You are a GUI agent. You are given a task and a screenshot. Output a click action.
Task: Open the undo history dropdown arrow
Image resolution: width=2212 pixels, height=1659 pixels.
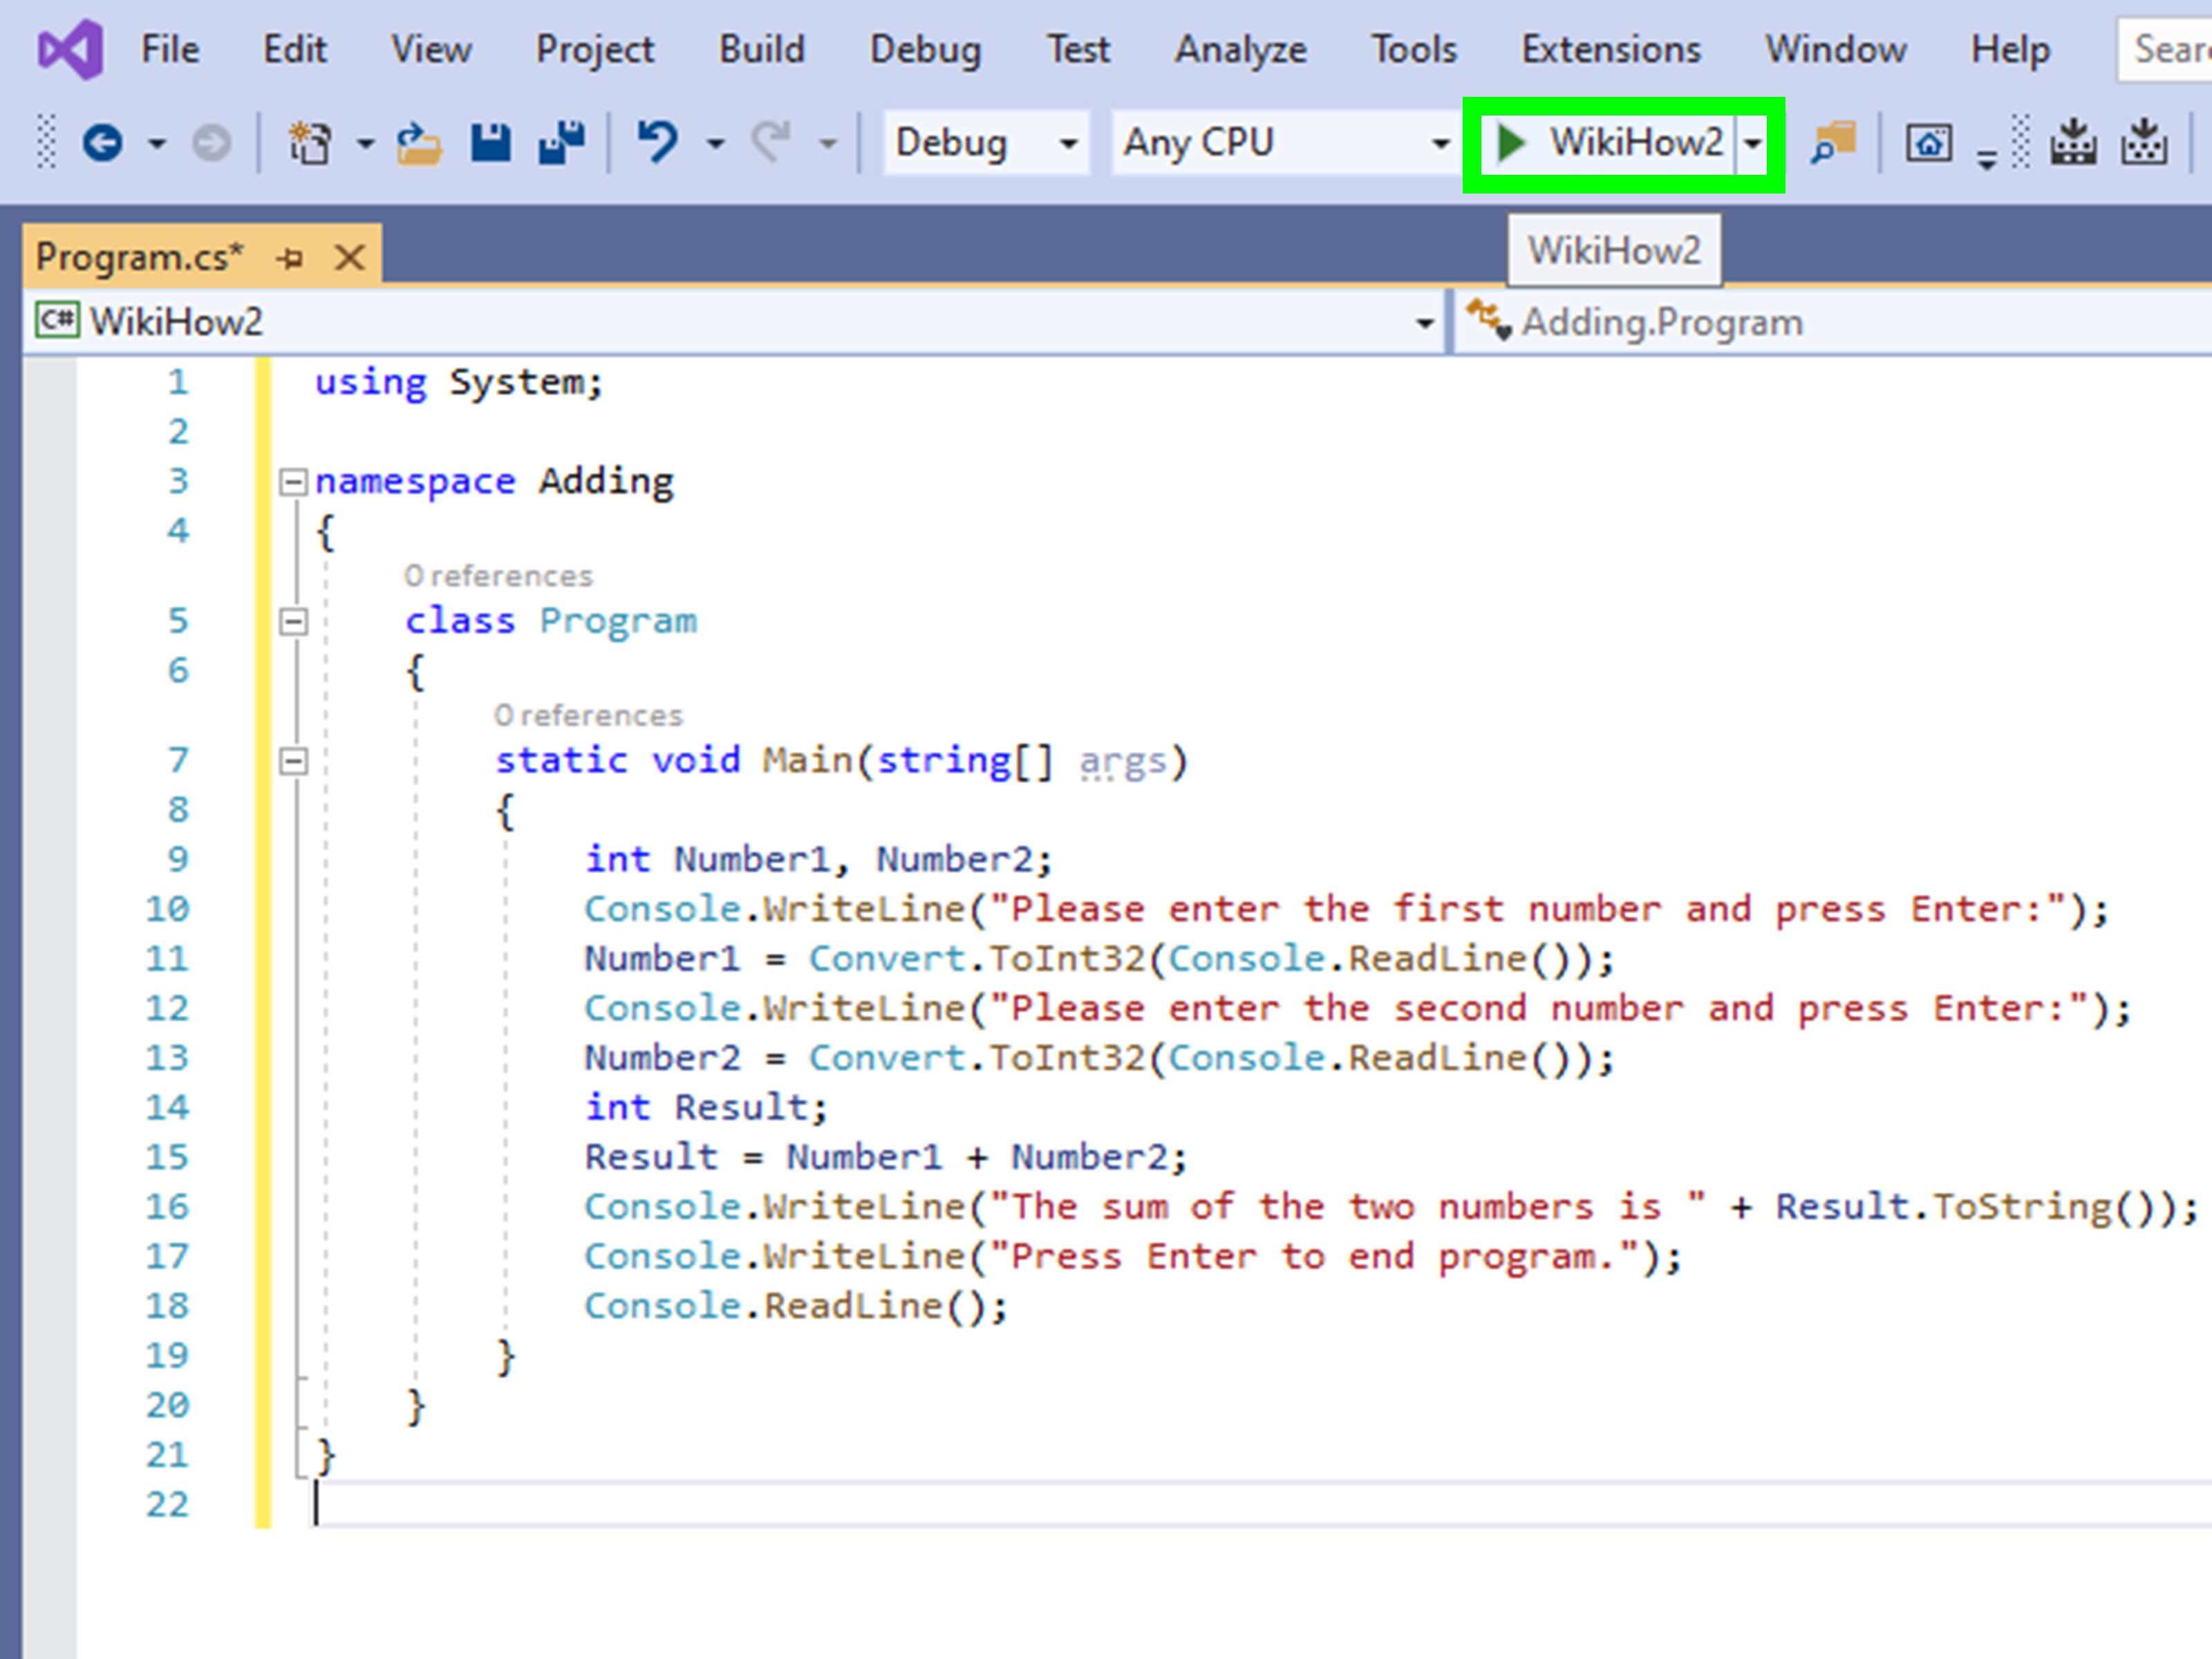715,144
